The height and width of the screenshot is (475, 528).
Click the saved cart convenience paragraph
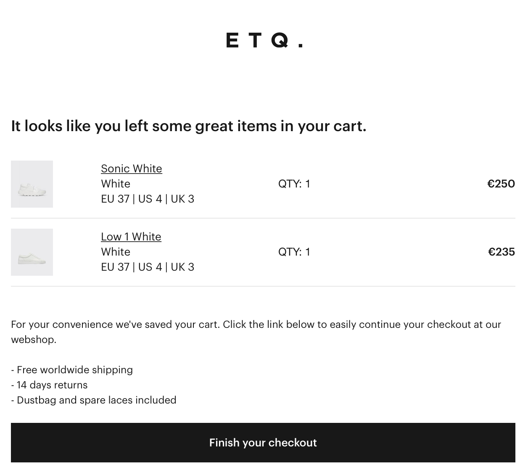click(256, 332)
